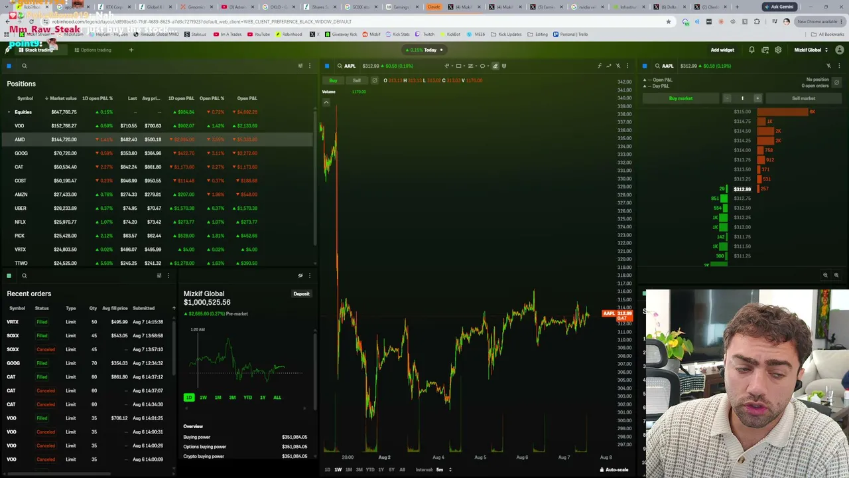Select the portfolio 1D range button

click(x=189, y=398)
